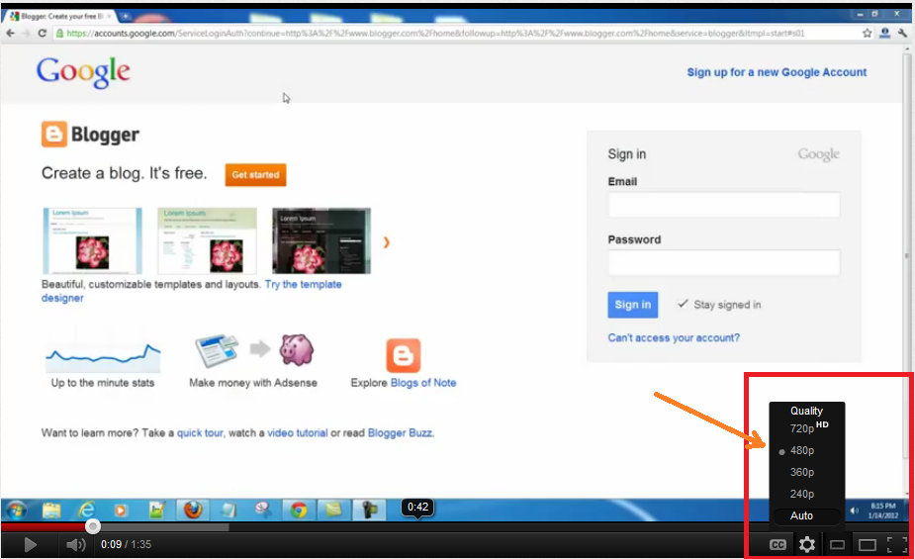The image size is (915, 559).
Task: Select the Blogger browser tab
Action: point(60,17)
